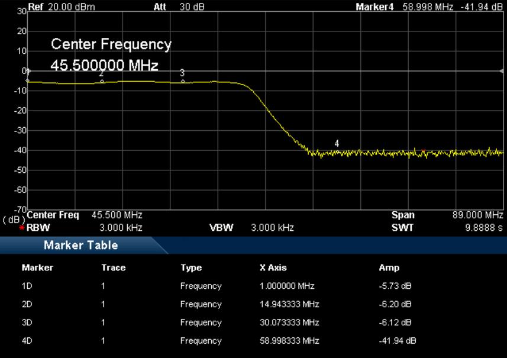Select marker 3 on the yellow trace
The height and width of the screenshot is (358, 507).
(x=182, y=80)
